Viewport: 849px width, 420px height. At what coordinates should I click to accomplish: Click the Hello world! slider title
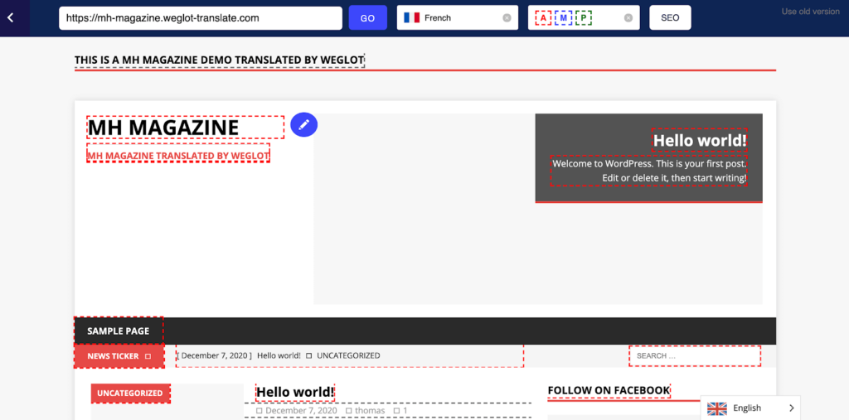tap(700, 141)
